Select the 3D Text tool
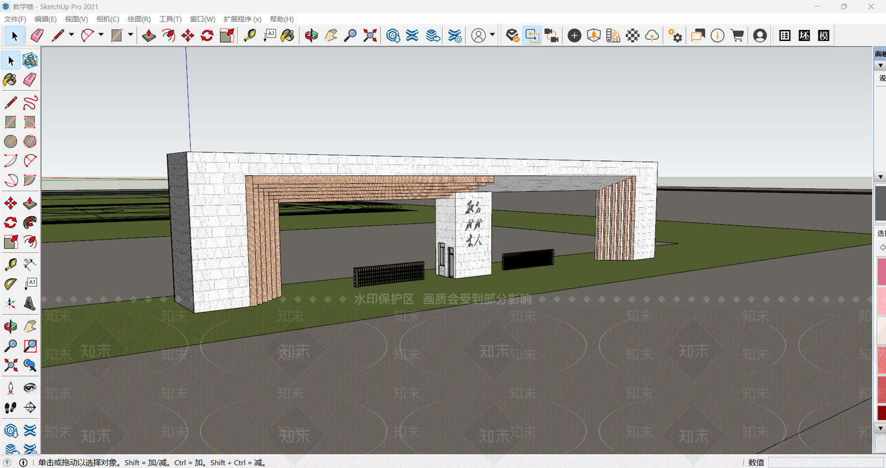The width and height of the screenshot is (886, 468). coord(30,303)
